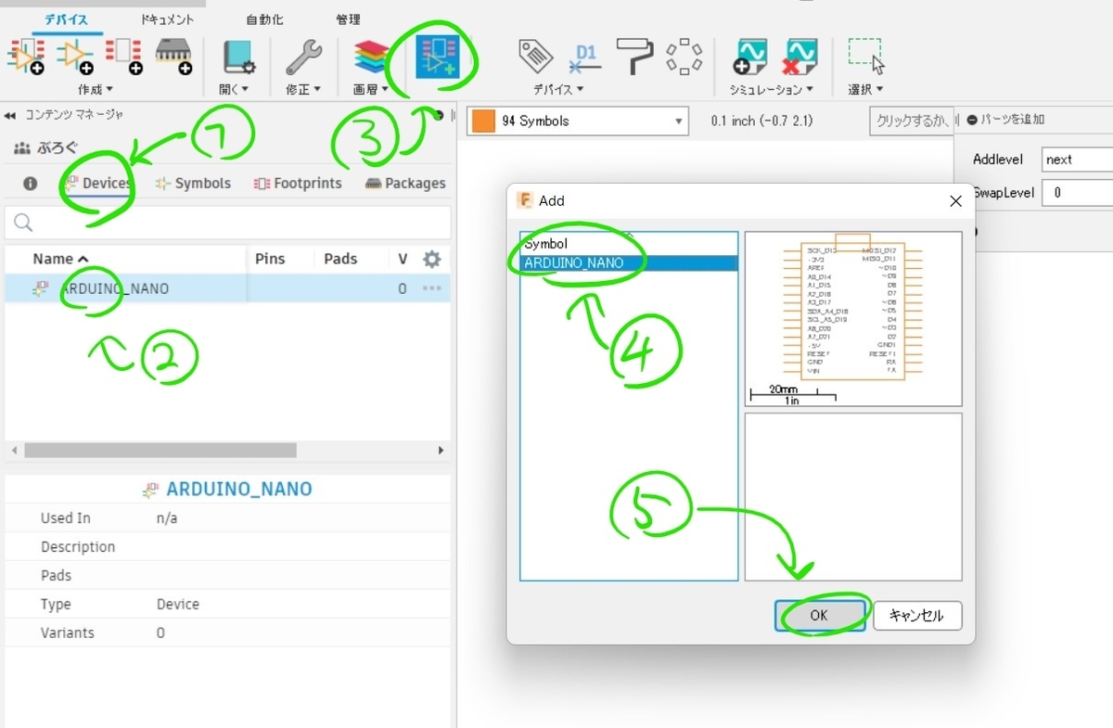Switch to the ドキュメント ribbon tab
This screenshot has height=728, width=1113.
(167, 19)
